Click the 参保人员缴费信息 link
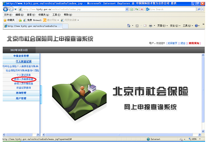The width and height of the screenshot is (207, 144). pos(24,79)
